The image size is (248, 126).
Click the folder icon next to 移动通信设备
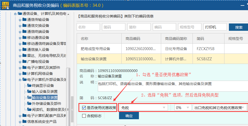24,38
